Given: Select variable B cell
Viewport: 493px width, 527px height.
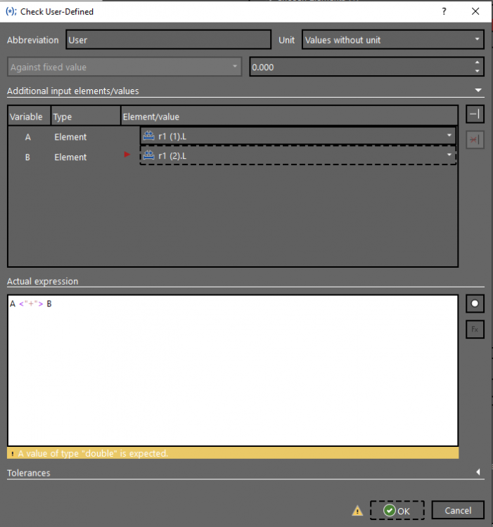Looking at the screenshot, I should 28,157.
